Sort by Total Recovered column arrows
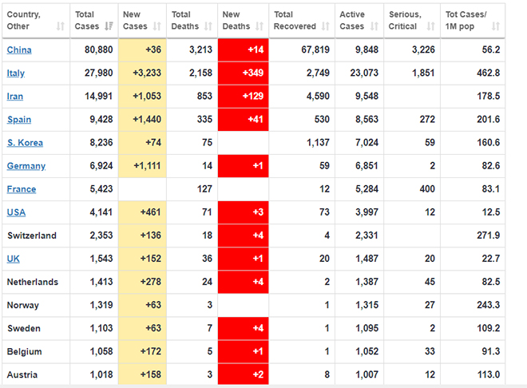This screenshot has width=527, height=388. point(325,26)
